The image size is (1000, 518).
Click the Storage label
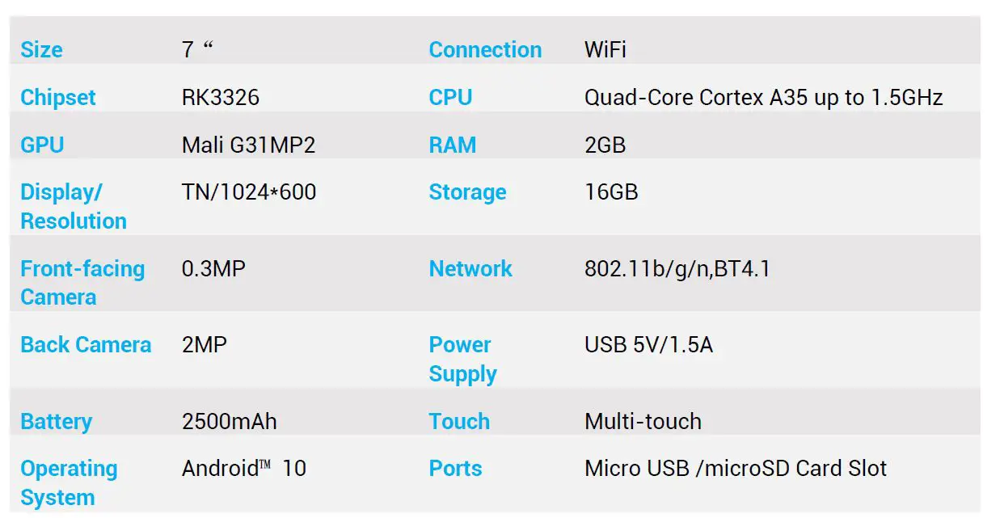pos(467,192)
